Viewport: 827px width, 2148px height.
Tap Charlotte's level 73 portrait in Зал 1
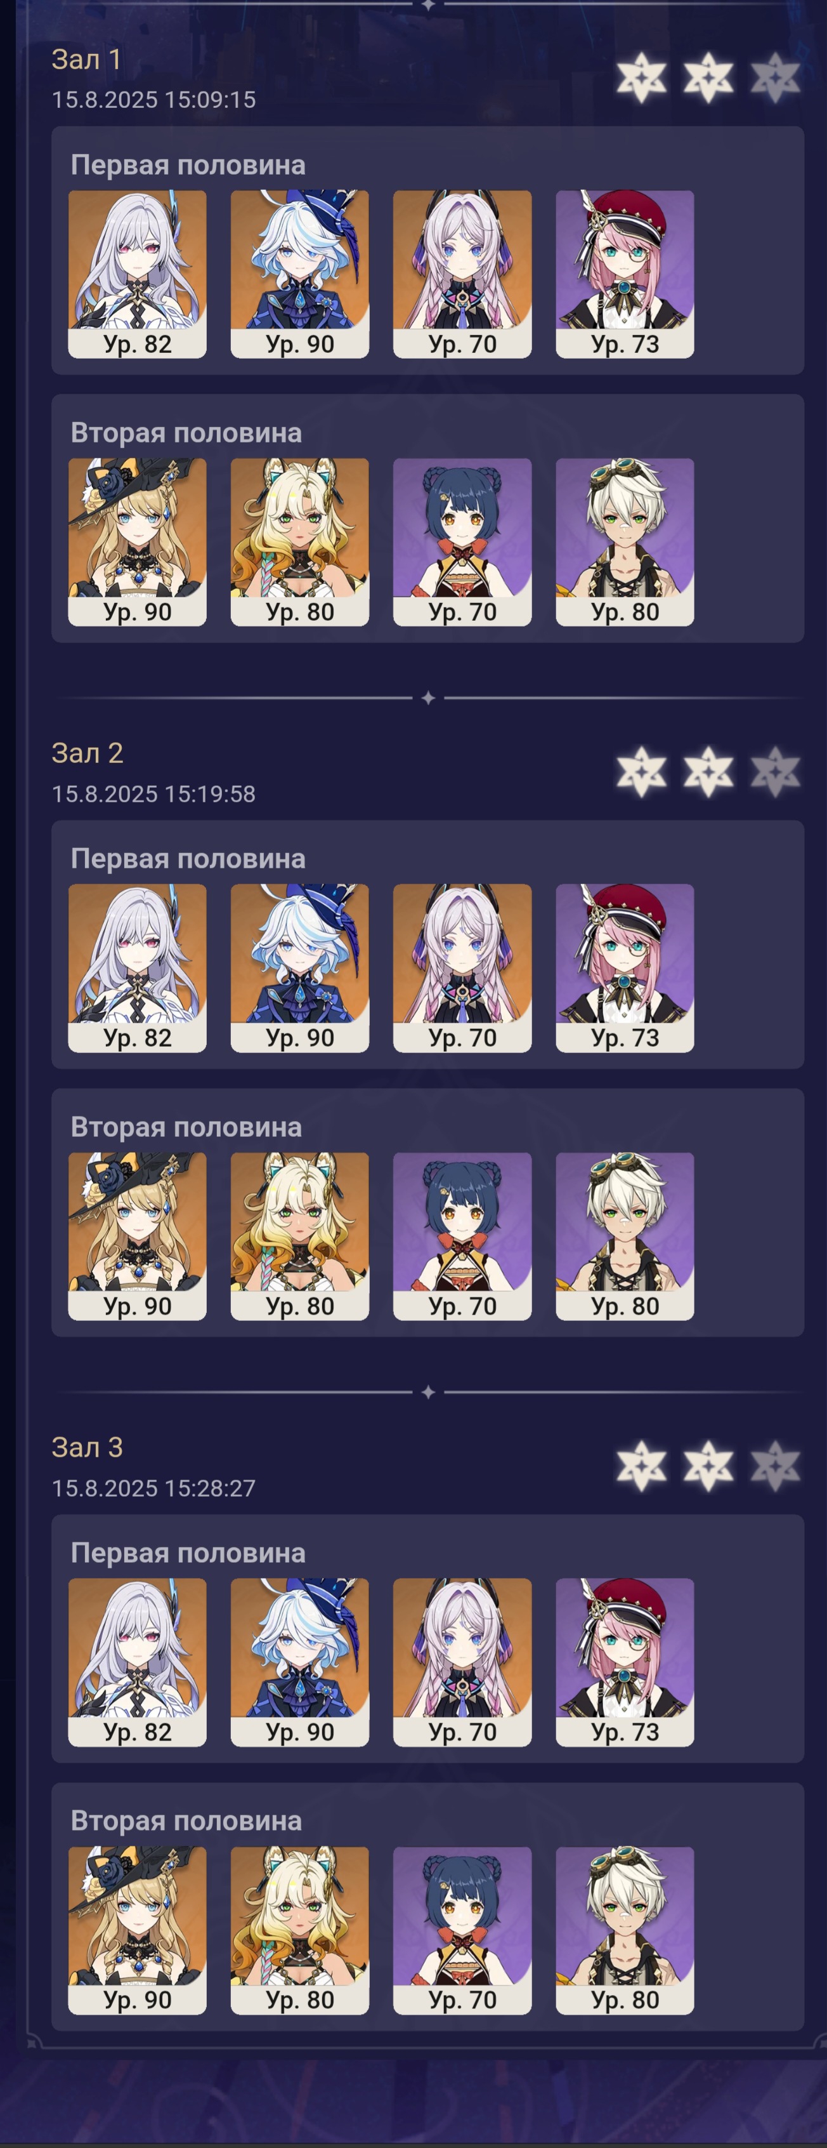[x=625, y=274]
